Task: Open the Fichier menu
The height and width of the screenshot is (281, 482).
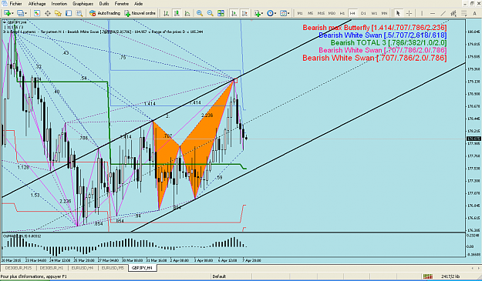Action: point(15,4)
